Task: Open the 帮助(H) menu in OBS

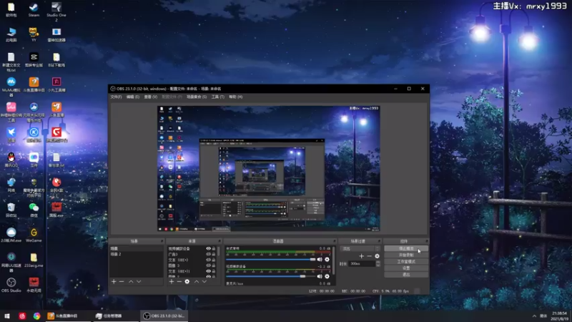Action: pyautogui.click(x=236, y=97)
